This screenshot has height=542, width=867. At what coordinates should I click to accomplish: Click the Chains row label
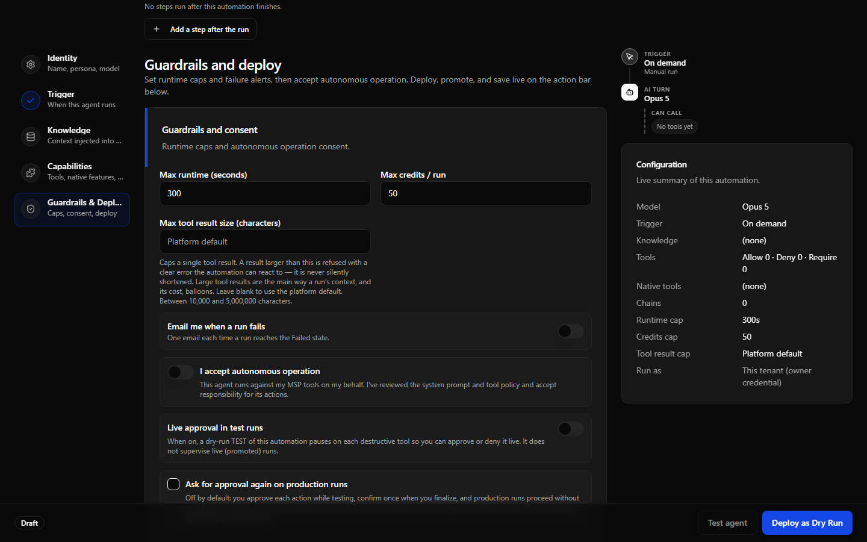pos(648,303)
